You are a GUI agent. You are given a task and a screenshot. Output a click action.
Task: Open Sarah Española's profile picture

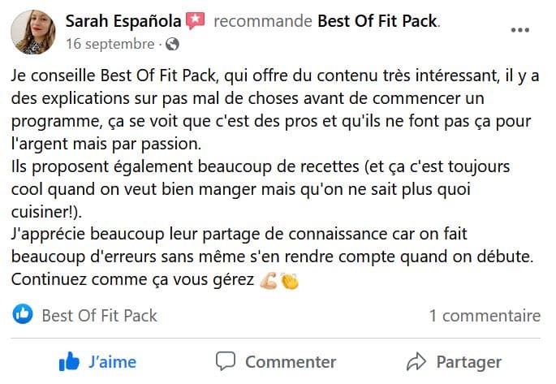[x=33, y=32]
